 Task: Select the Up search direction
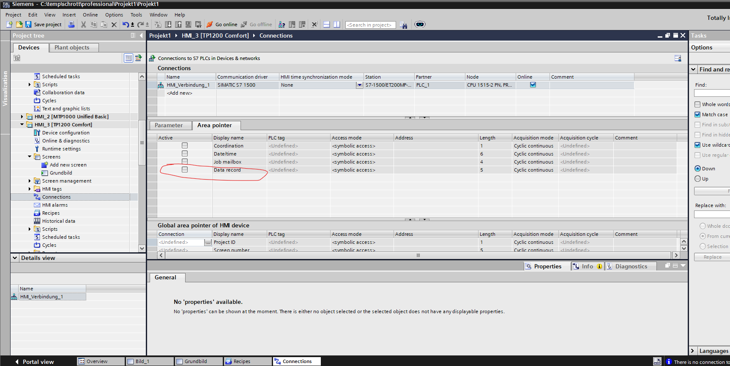pos(698,179)
